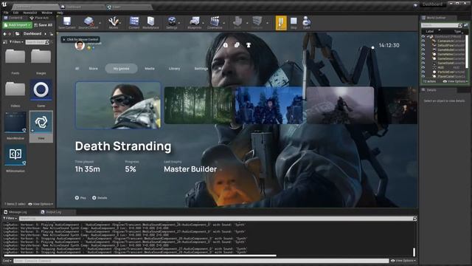Open the Cmd console dropdown

pyautogui.click(x=7, y=261)
